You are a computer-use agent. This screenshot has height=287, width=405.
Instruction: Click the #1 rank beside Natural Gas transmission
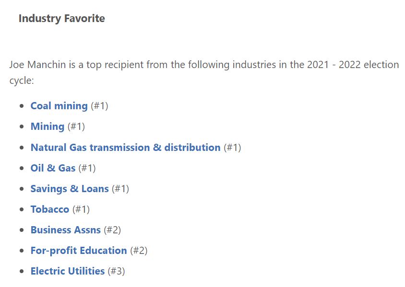point(232,148)
